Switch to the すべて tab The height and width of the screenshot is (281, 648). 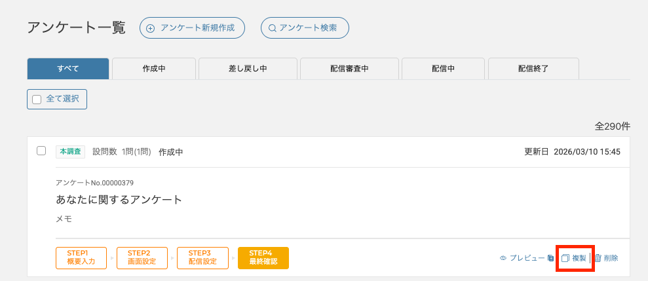coord(68,68)
